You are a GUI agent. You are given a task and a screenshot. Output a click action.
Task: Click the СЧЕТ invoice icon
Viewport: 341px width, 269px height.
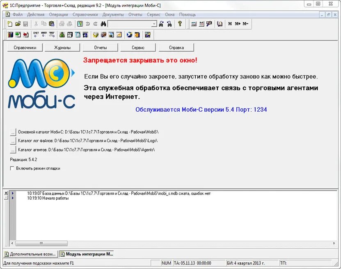[x=36, y=34]
